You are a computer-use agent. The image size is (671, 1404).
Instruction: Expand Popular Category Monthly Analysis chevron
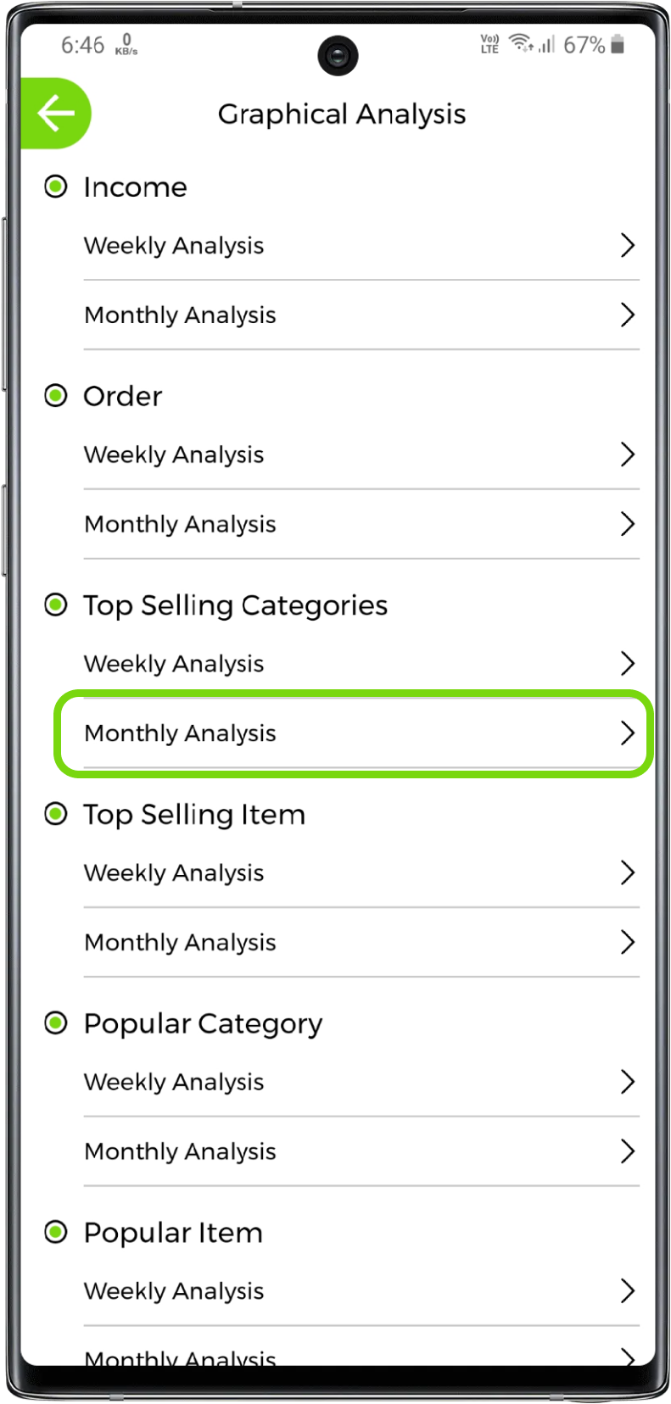point(627,1151)
